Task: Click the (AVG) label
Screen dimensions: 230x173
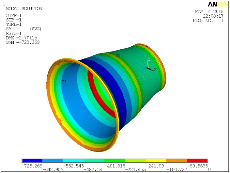Action: point(36,29)
